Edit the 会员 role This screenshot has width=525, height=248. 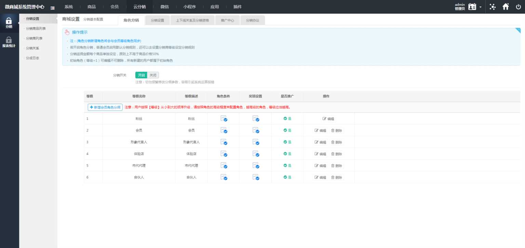pos(320,131)
